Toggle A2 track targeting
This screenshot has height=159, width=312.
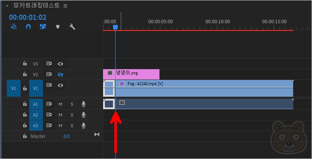36,115
